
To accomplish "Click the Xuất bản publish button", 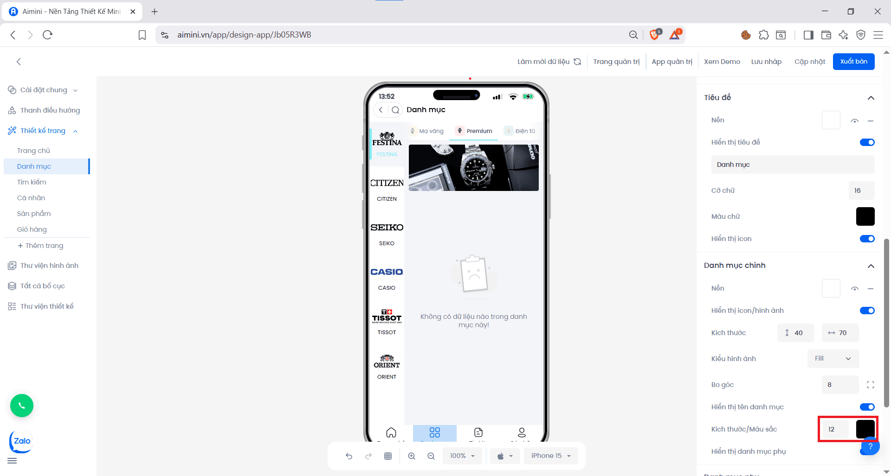I will tap(853, 62).
